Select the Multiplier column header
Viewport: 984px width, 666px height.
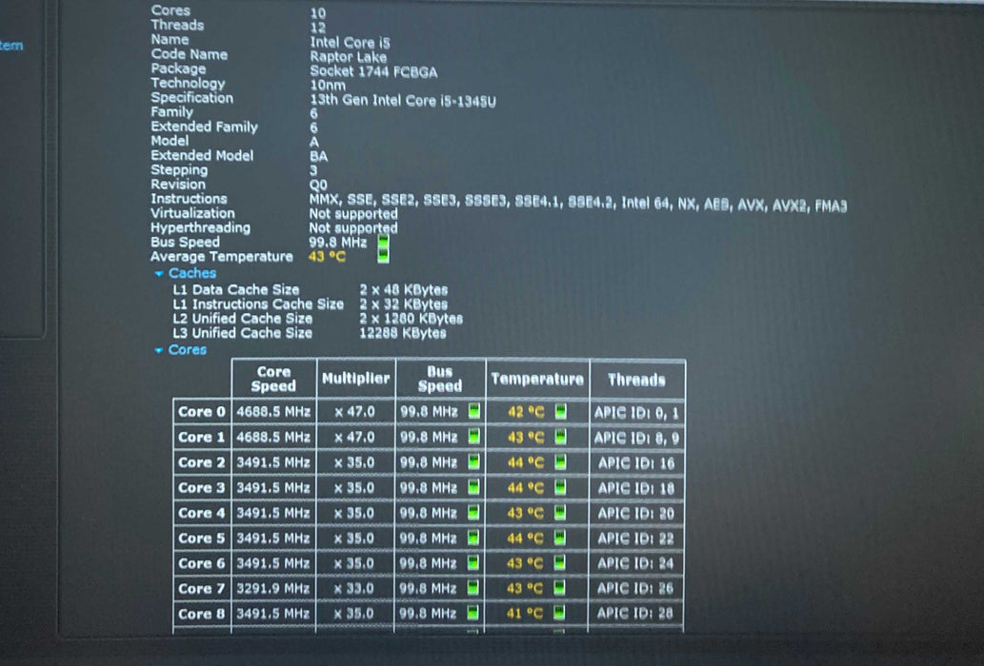coord(355,379)
